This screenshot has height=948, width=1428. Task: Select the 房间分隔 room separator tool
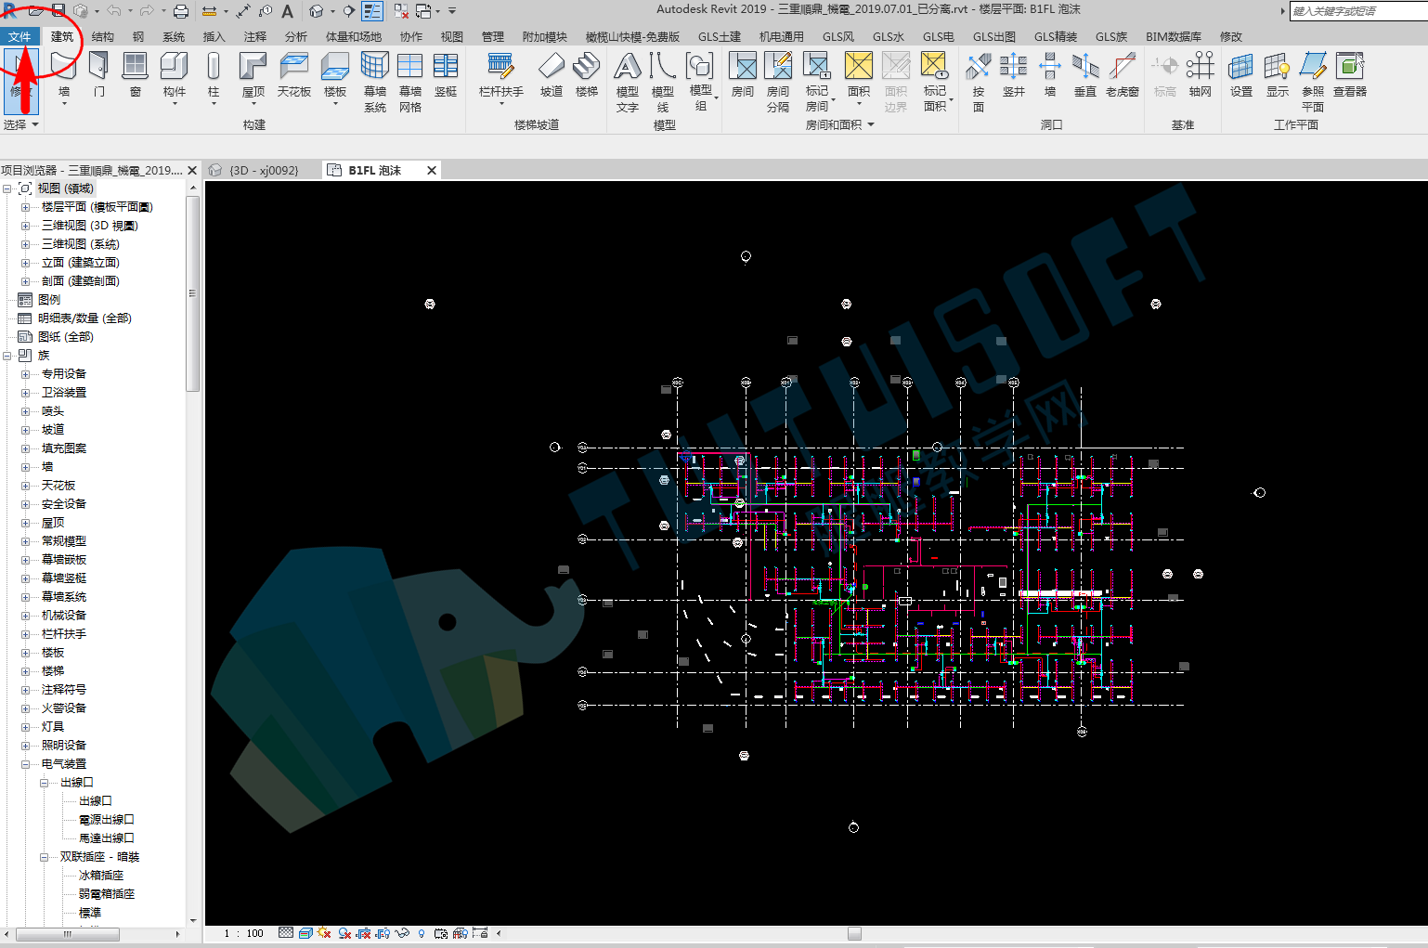[778, 82]
